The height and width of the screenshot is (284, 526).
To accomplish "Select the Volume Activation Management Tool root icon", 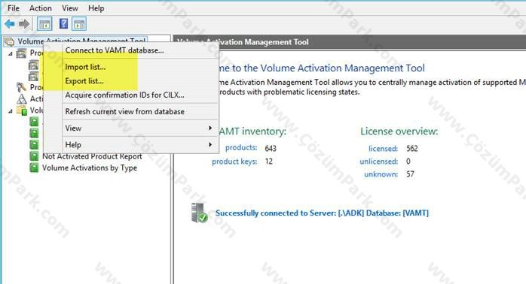I will point(9,42).
